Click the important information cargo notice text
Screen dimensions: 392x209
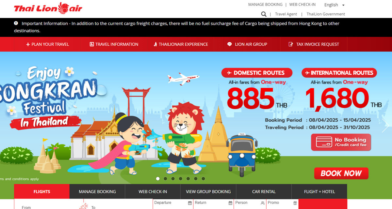pyautogui.click(x=177, y=27)
